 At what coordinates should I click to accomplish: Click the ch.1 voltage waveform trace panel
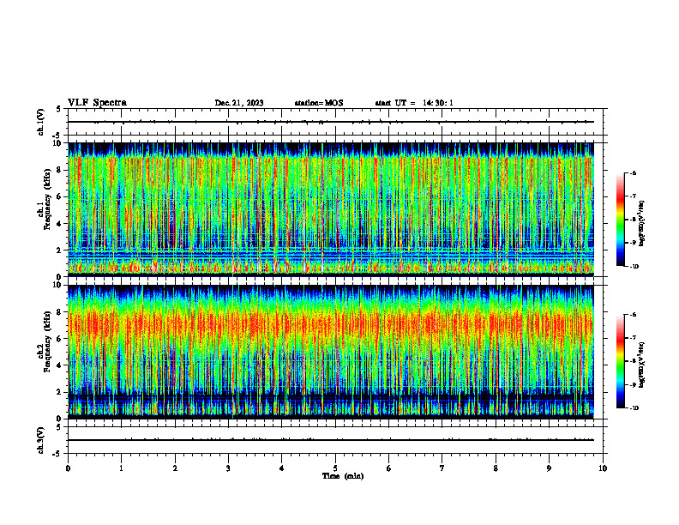[x=335, y=122]
